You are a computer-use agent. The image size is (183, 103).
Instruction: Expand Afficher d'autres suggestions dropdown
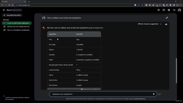(150, 24)
